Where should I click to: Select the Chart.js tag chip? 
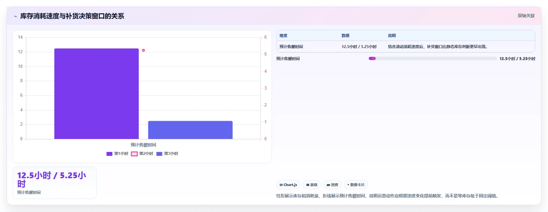click(288, 185)
